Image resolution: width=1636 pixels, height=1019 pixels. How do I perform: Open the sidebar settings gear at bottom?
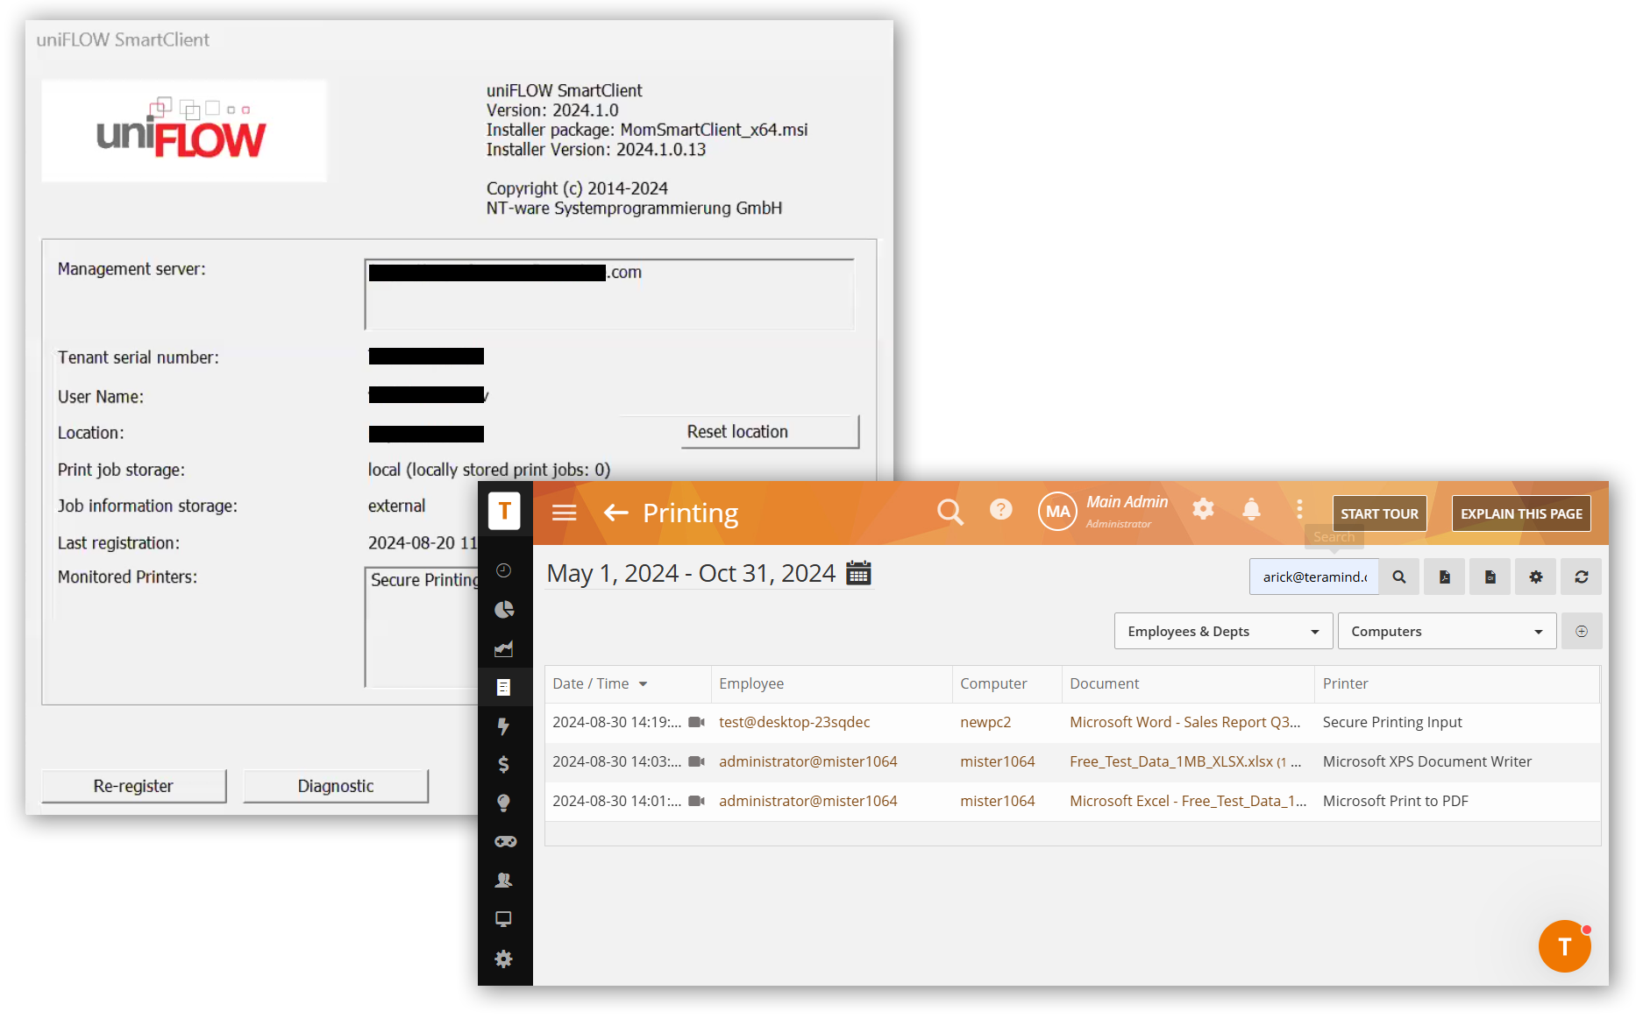coord(504,959)
